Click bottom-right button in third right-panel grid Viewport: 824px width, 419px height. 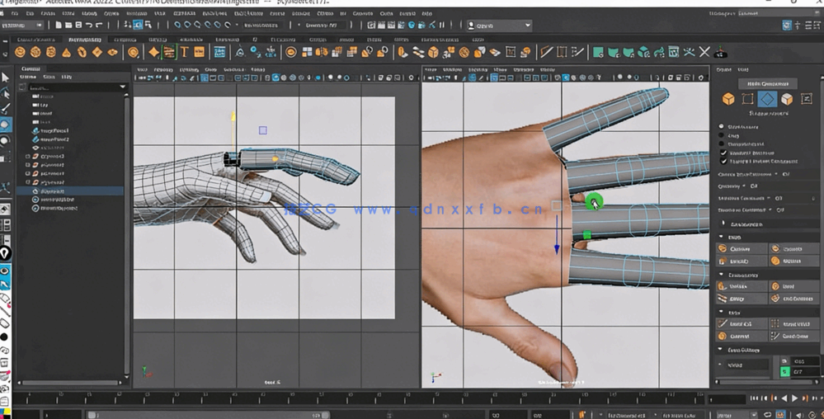point(794,336)
